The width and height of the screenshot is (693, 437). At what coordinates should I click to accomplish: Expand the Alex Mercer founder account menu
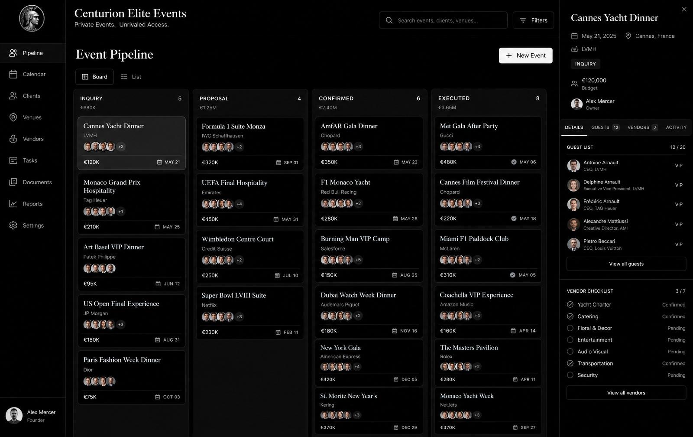click(x=32, y=416)
